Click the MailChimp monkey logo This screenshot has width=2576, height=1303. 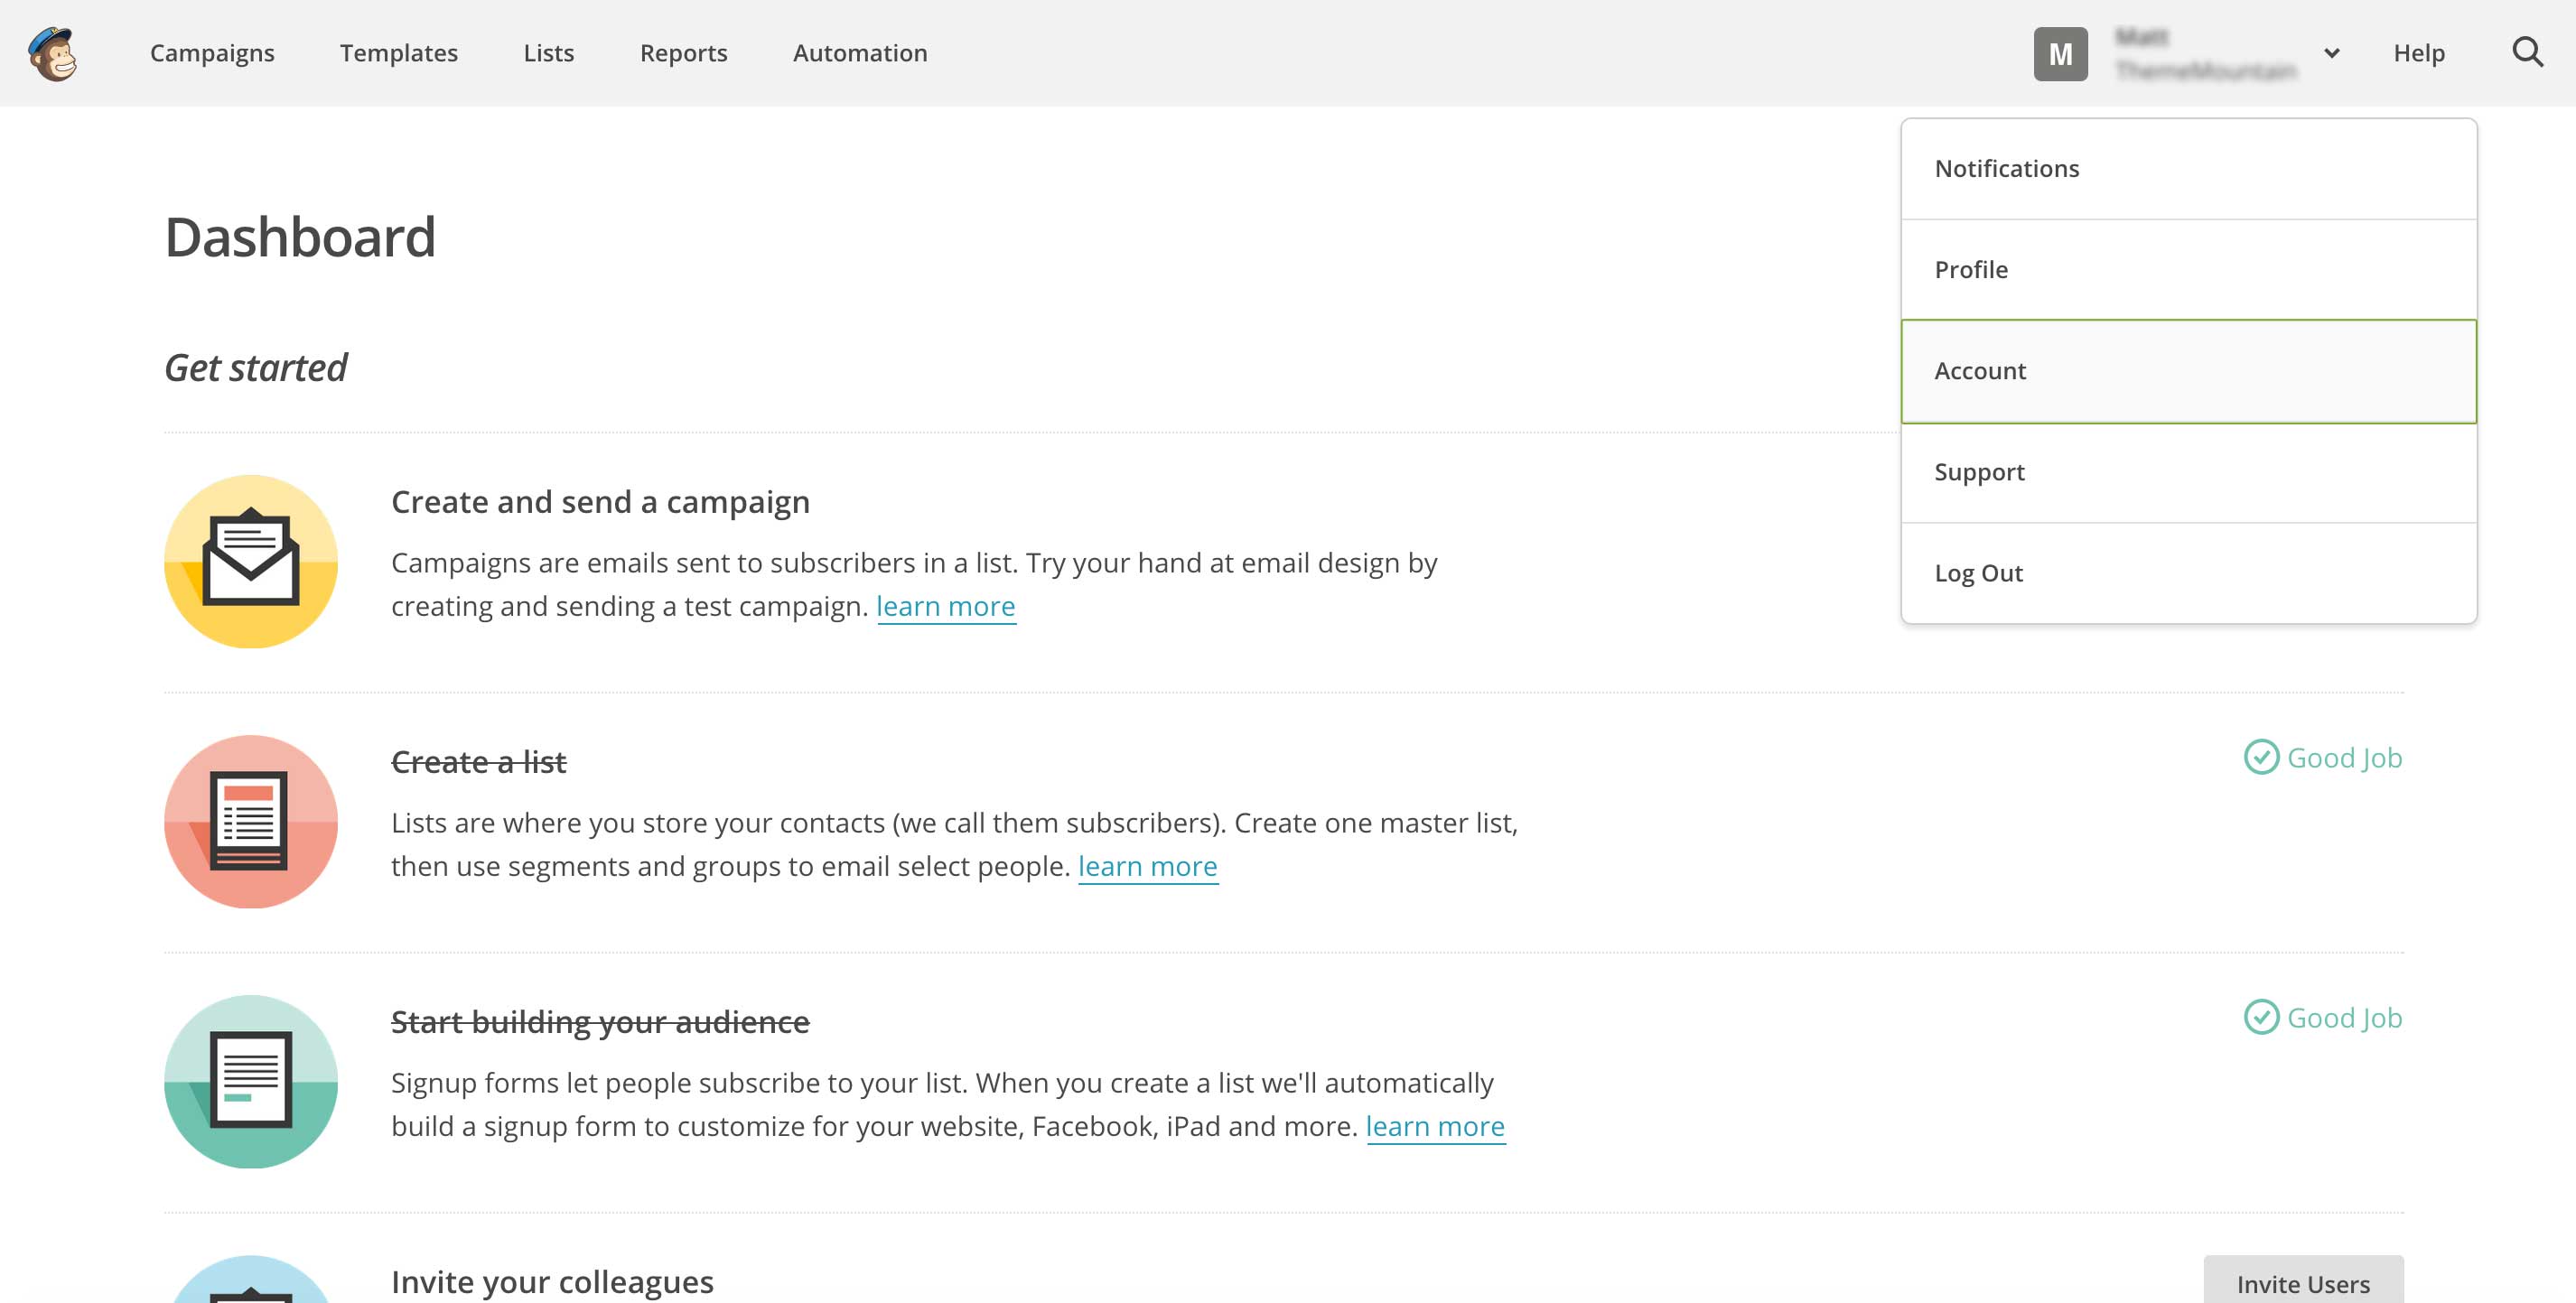point(53,53)
